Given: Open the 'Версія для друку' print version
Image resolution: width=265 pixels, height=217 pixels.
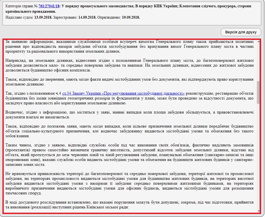Looking at the screenshot, I should 241,32.
